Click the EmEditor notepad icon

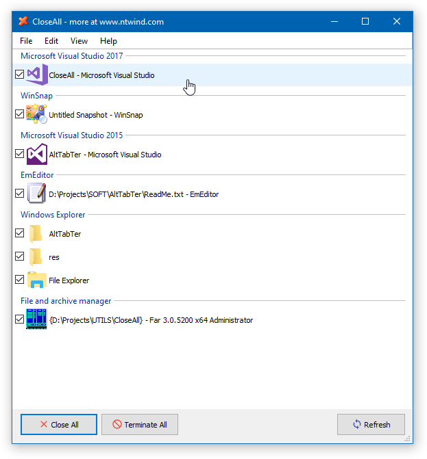(x=36, y=193)
